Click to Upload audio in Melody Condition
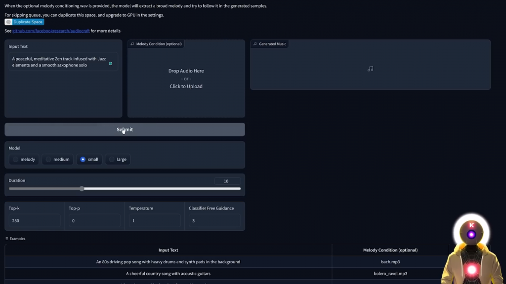Image resolution: width=506 pixels, height=284 pixels. (x=186, y=86)
